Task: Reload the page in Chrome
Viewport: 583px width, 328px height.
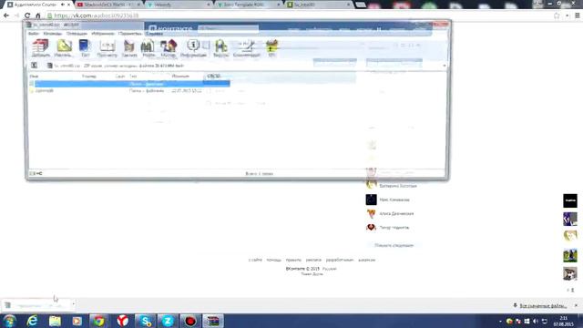Action: [27, 15]
